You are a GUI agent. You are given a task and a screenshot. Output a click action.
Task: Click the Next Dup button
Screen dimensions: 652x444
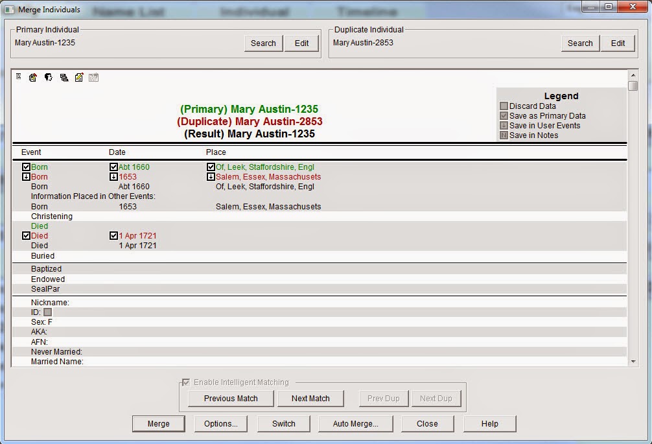436,398
